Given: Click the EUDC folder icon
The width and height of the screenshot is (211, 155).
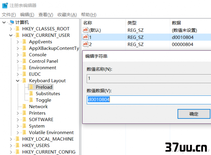Looking at the screenshot, I should point(24,74).
